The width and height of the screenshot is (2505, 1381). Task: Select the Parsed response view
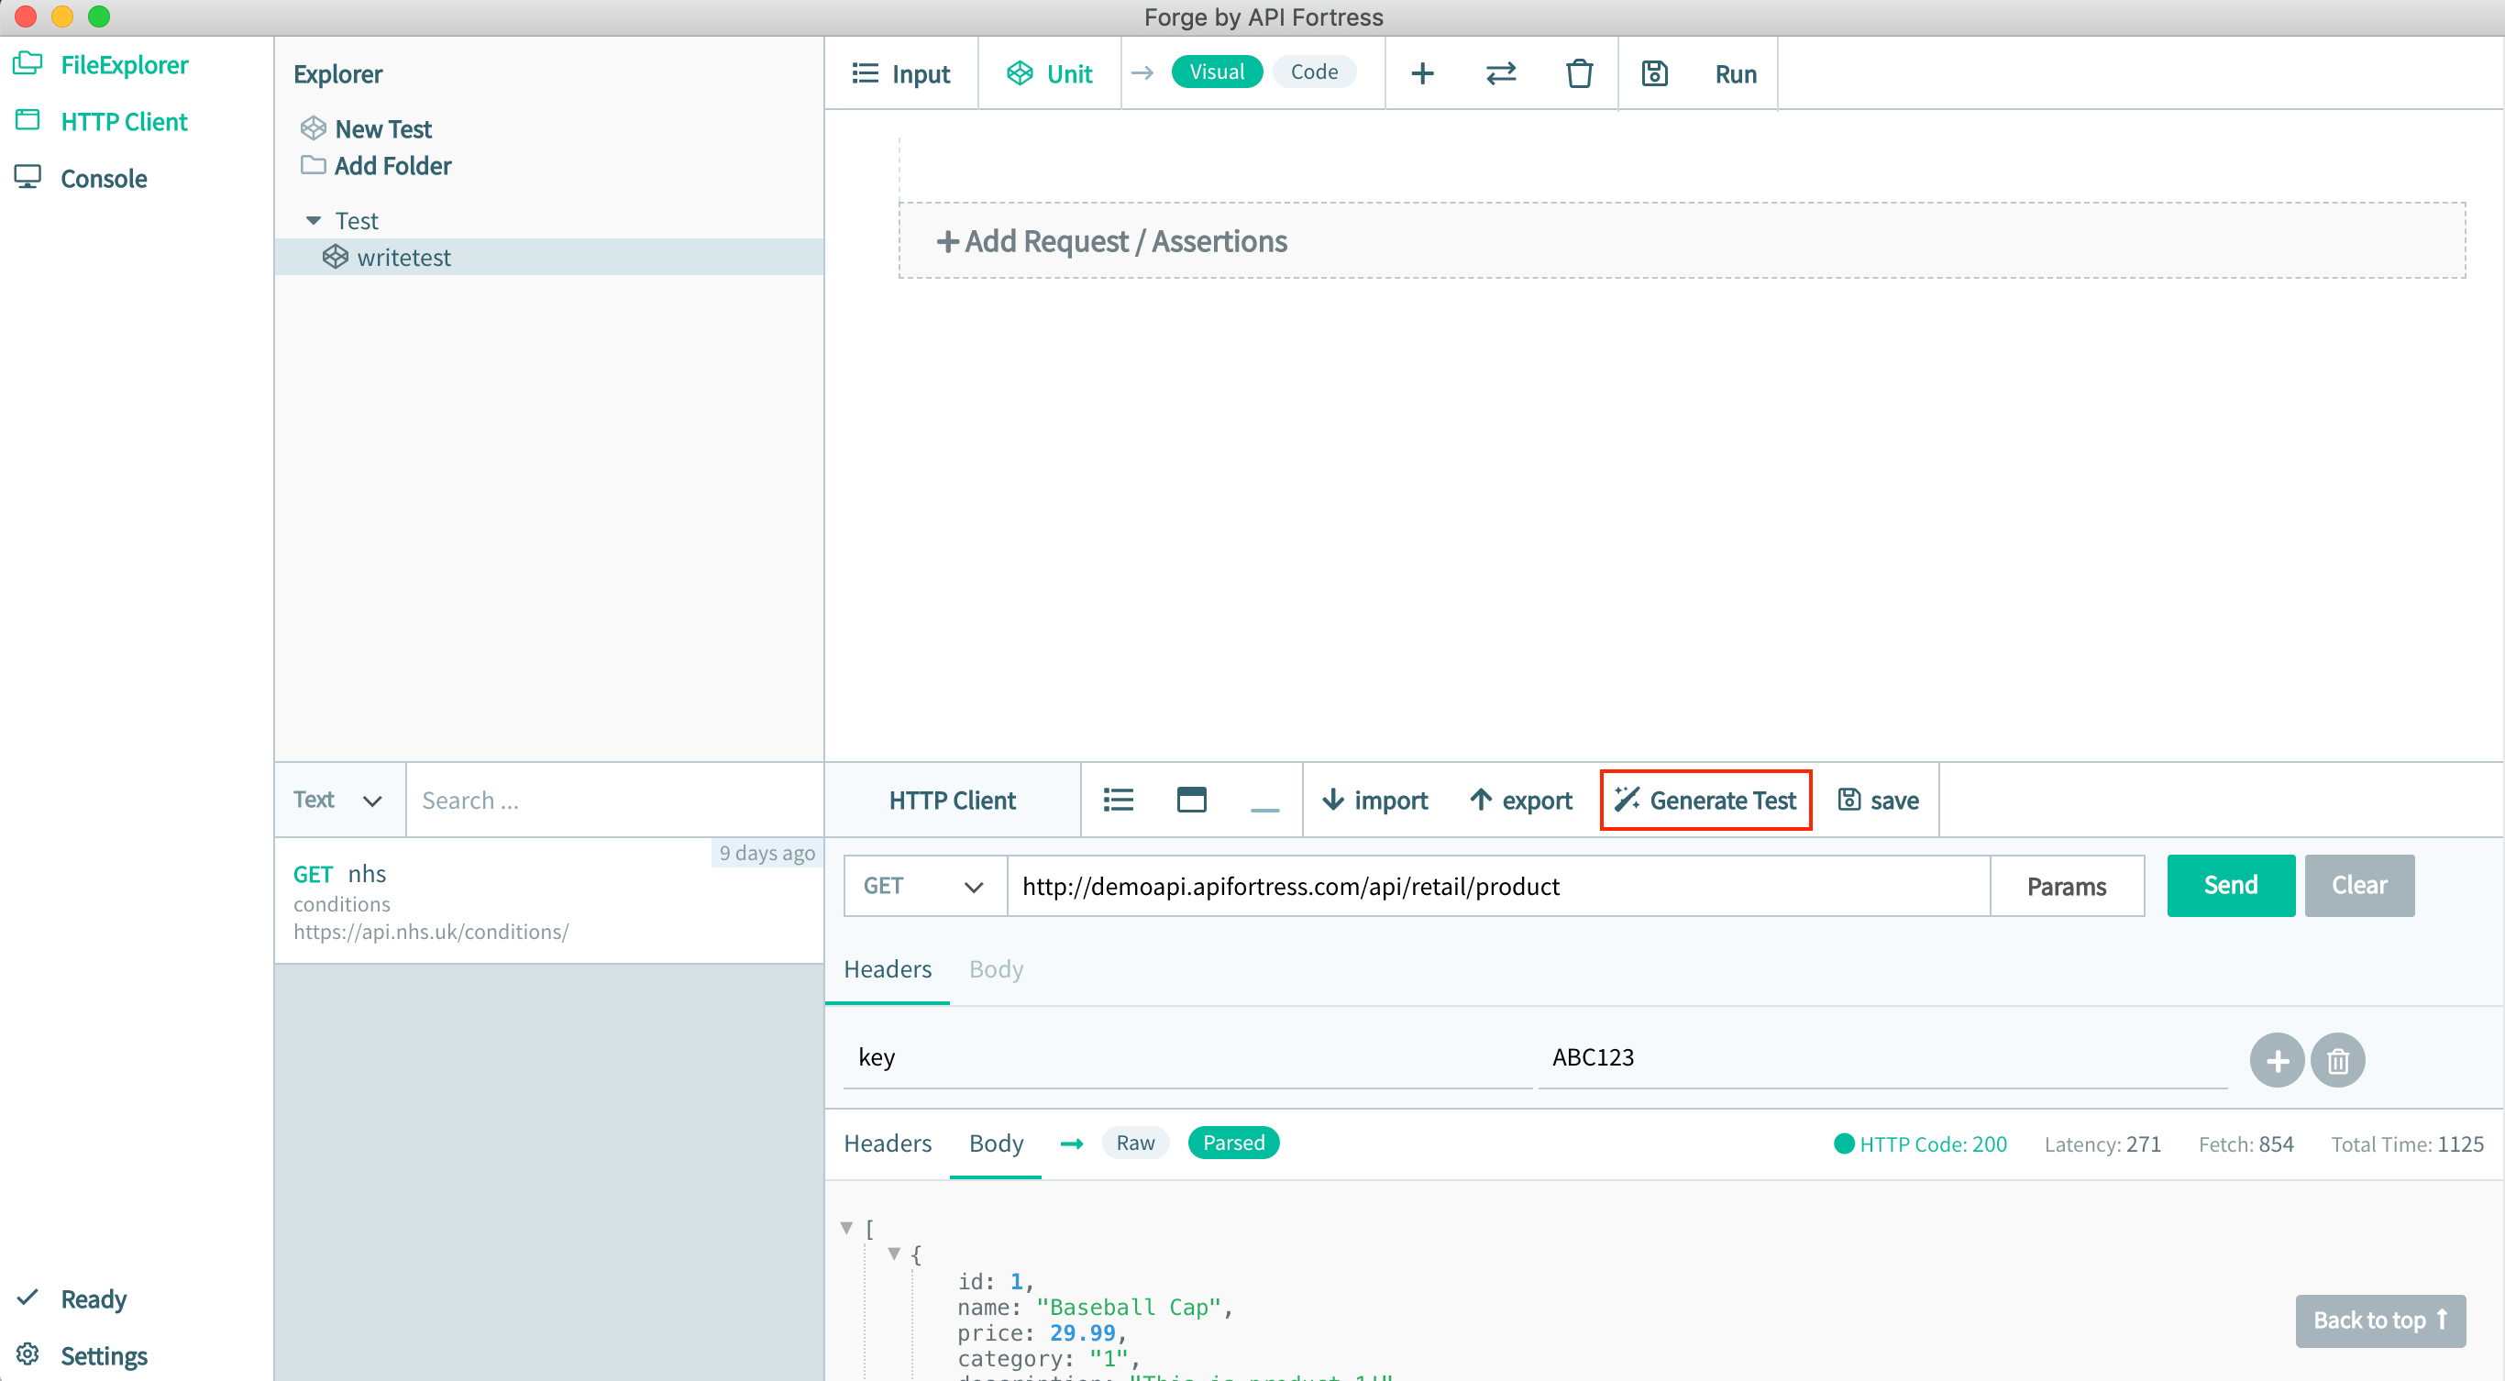point(1233,1143)
